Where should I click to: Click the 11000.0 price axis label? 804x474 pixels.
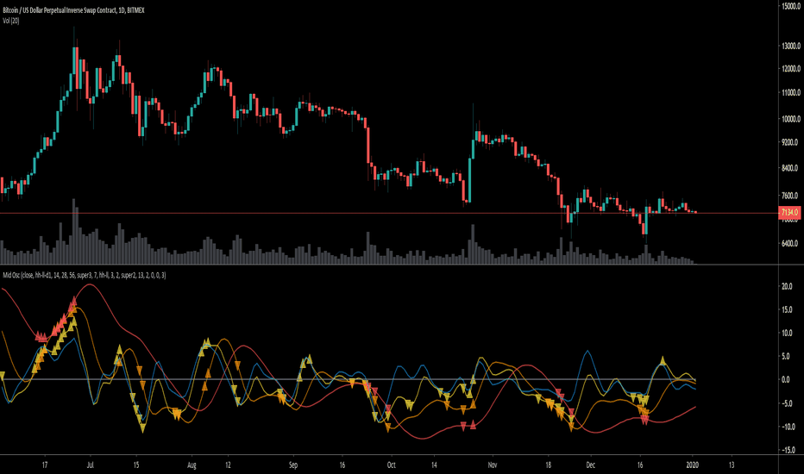[791, 93]
